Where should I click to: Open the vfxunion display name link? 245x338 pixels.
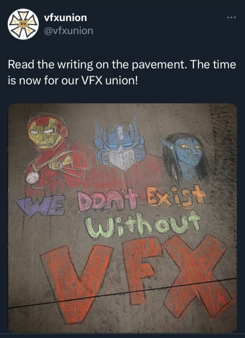[65, 18]
